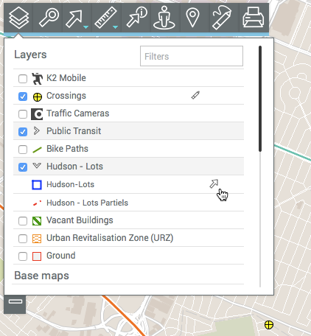Select the map pin location tool
The height and width of the screenshot is (336, 311).
tap(192, 18)
